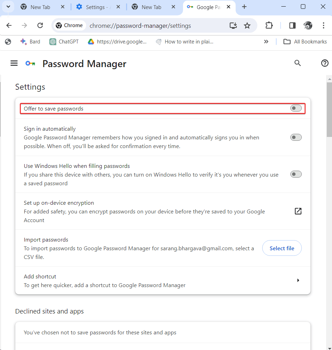Open the Chrome side panel

(x=292, y=25)
